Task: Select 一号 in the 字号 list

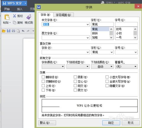Action: click(124, 37)
